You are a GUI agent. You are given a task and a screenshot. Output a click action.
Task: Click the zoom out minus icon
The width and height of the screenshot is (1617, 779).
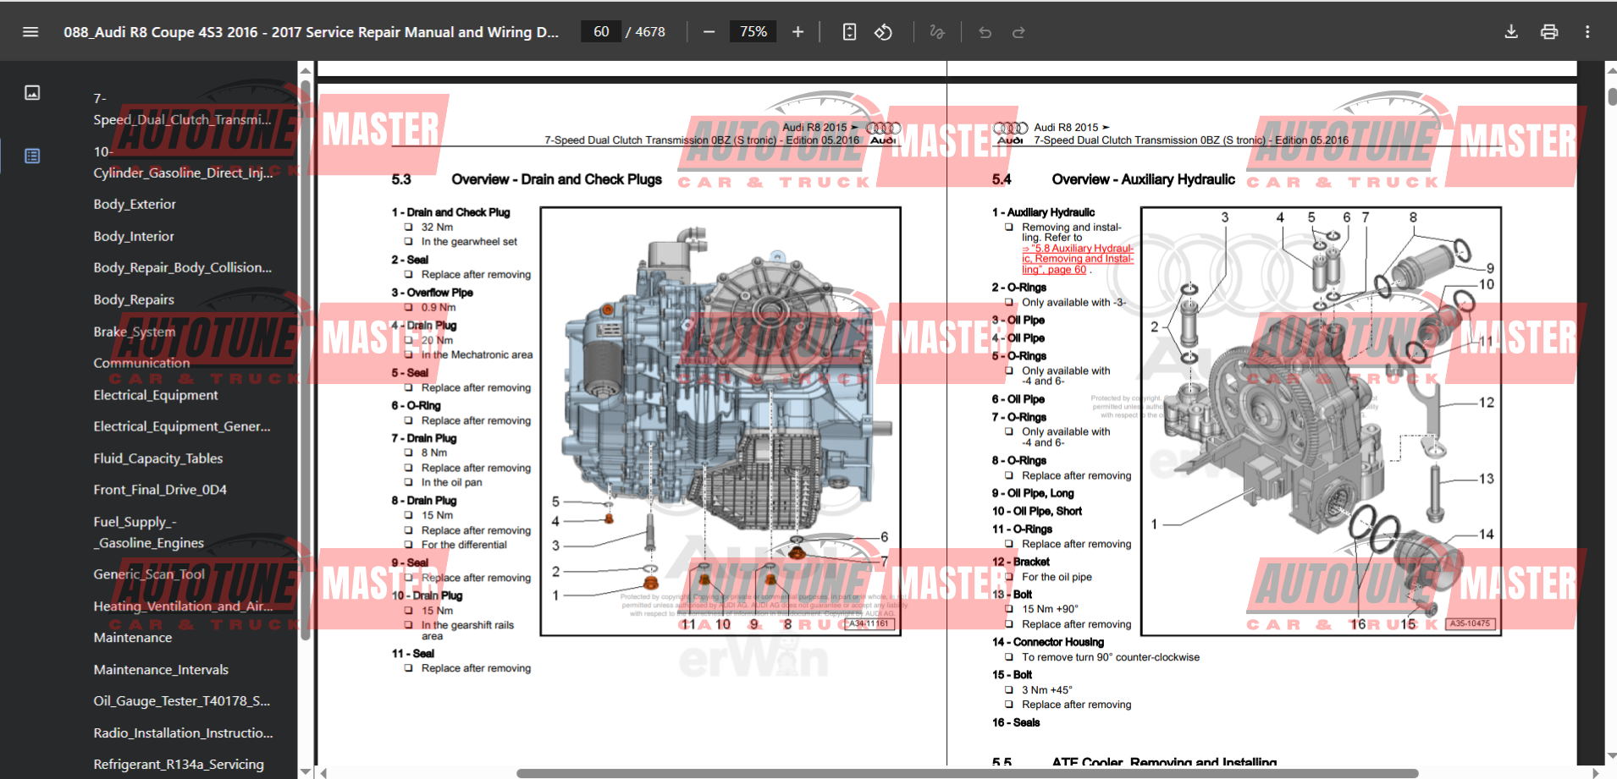(x=709, y=32)
